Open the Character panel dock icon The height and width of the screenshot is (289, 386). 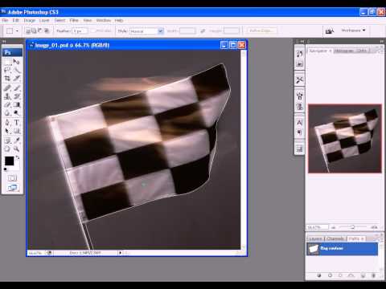(x=300, y=123)
